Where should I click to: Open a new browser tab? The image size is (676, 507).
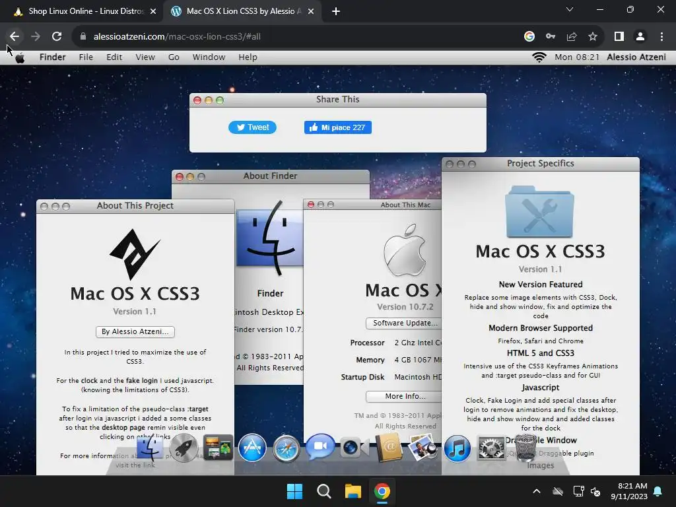[336, 11]
